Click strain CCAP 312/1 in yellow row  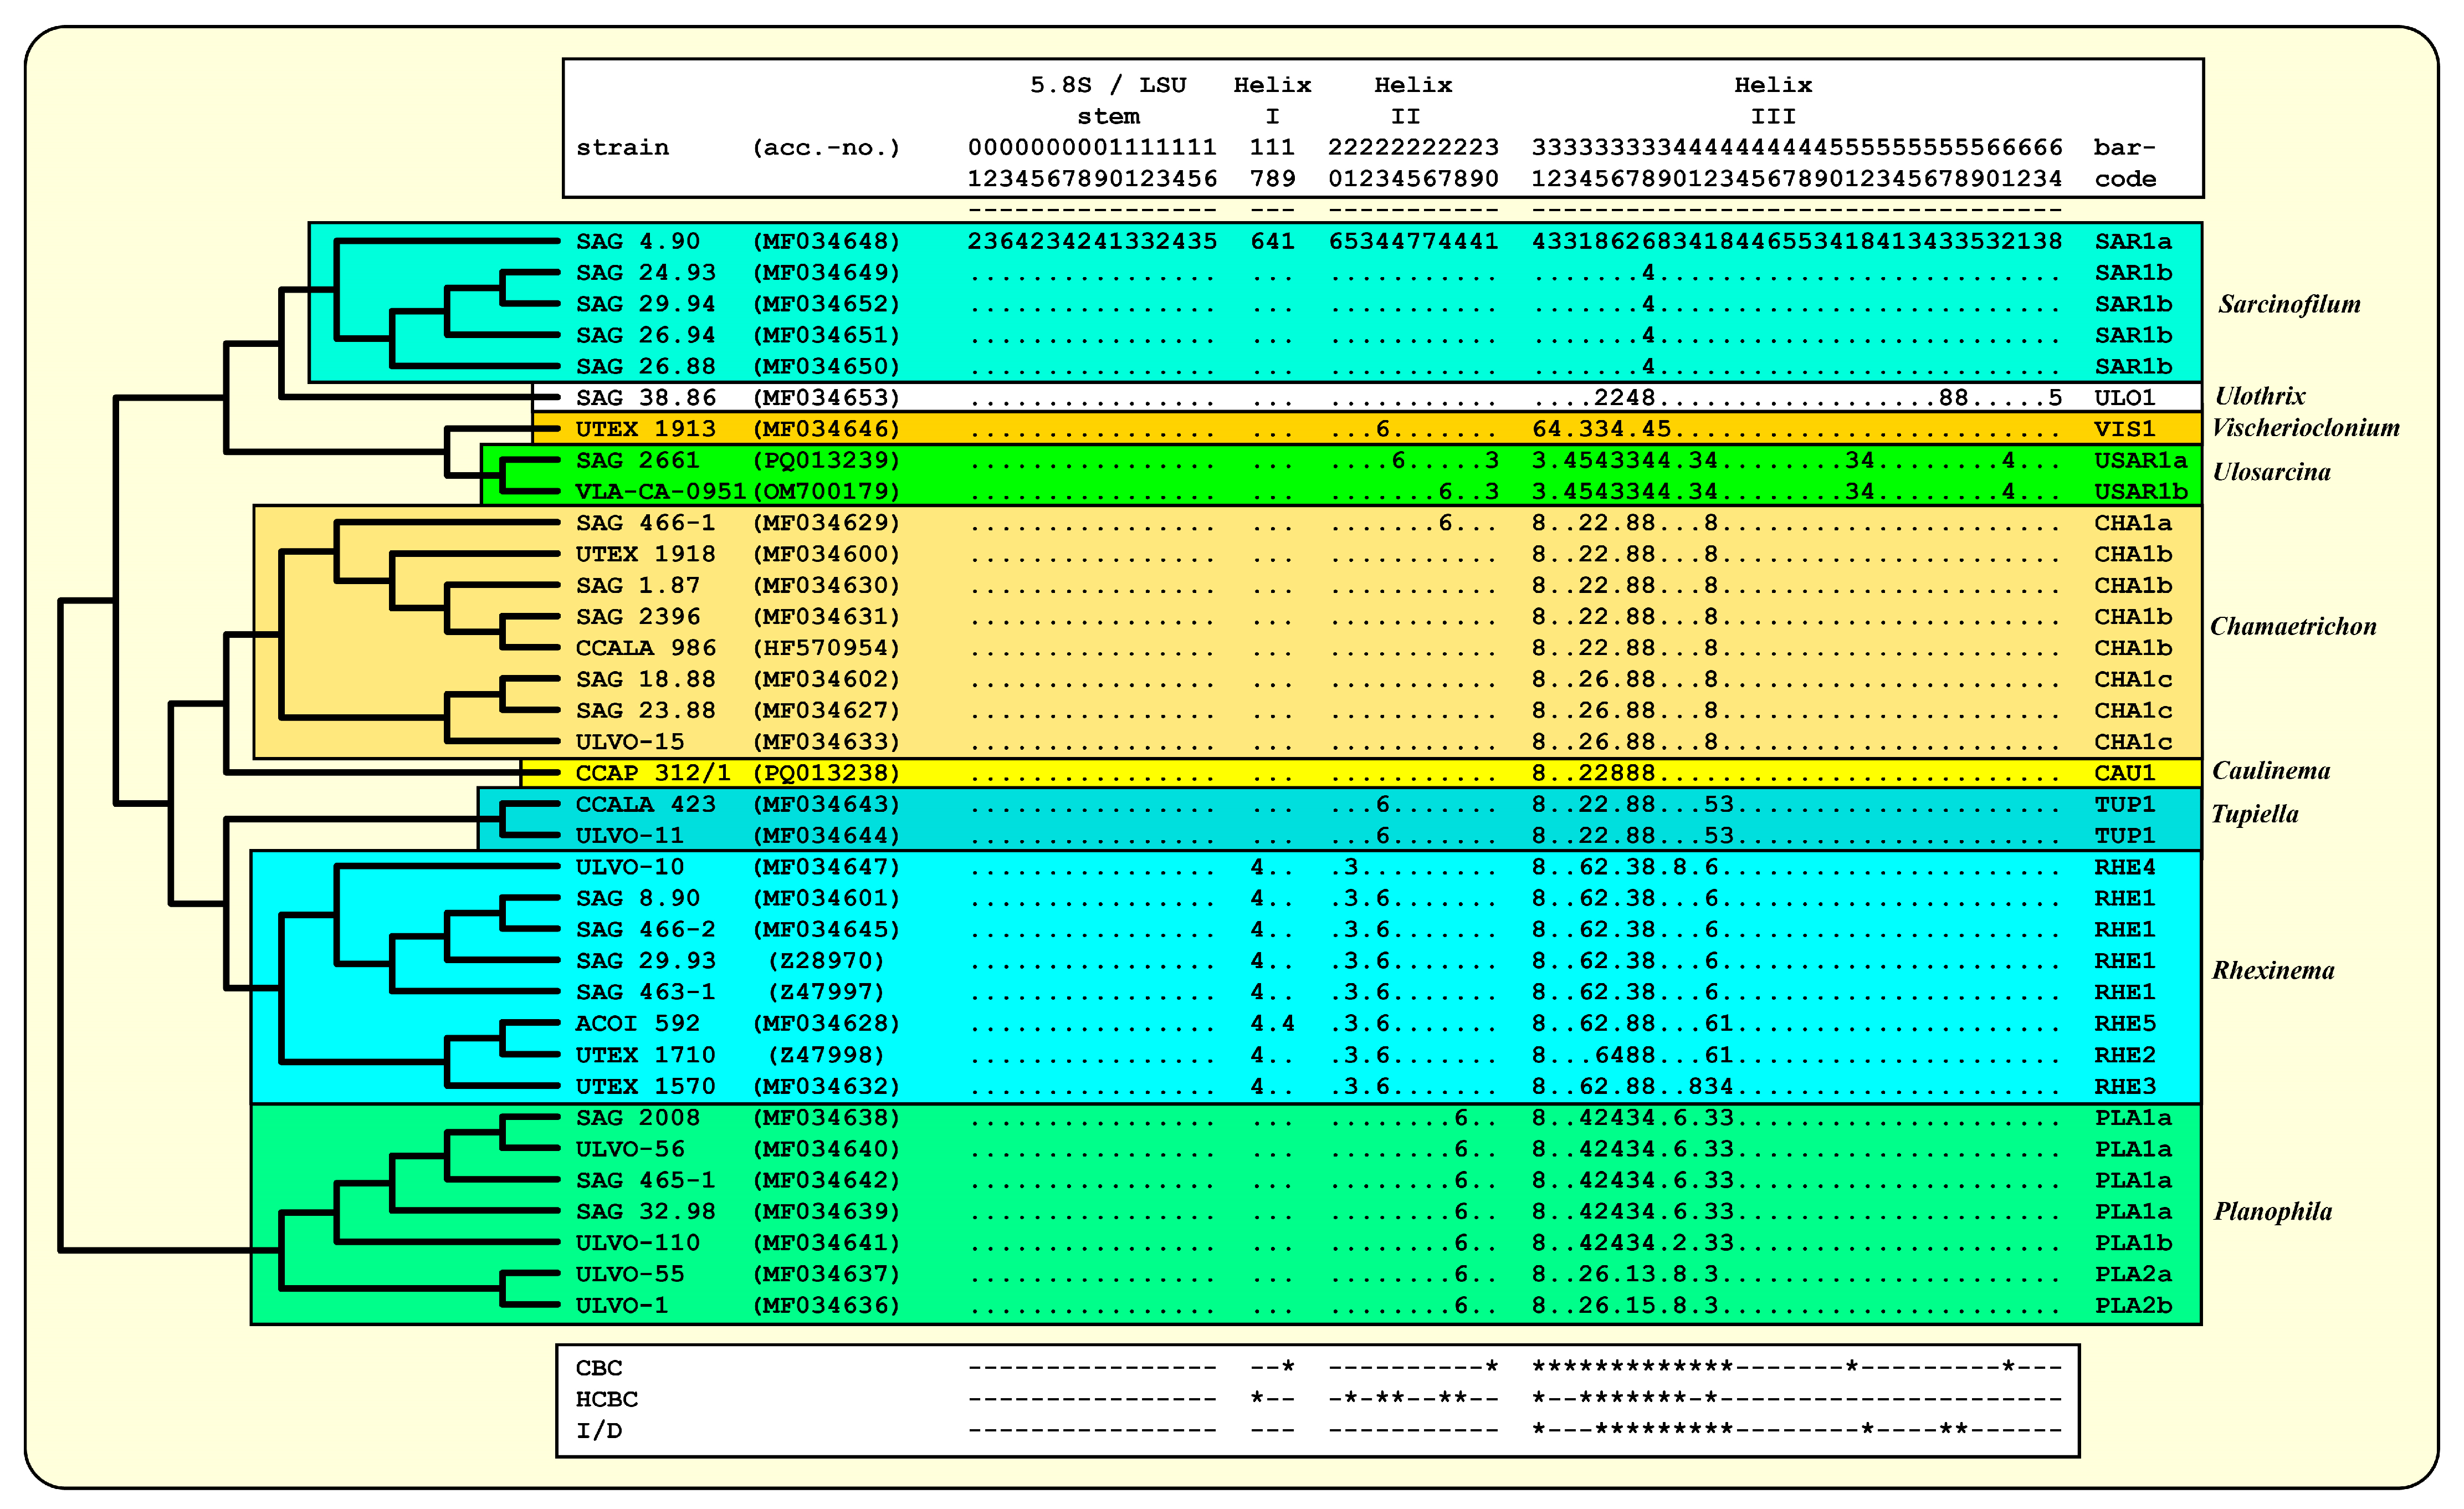(652, 773)
